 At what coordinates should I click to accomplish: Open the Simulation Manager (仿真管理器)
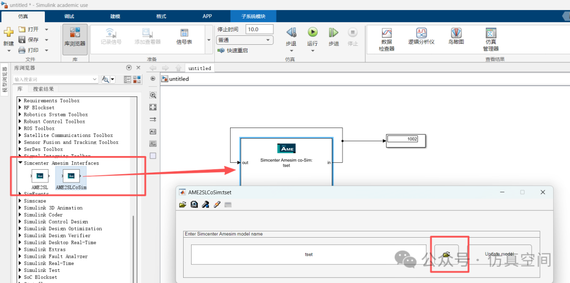click(491, 39)
